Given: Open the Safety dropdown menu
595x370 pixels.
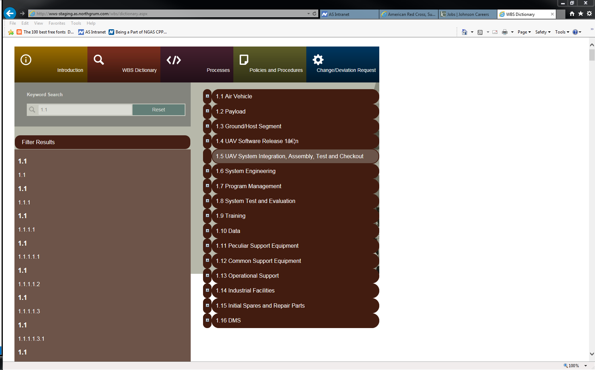Looking at the screenshot, I should (542, 32).
